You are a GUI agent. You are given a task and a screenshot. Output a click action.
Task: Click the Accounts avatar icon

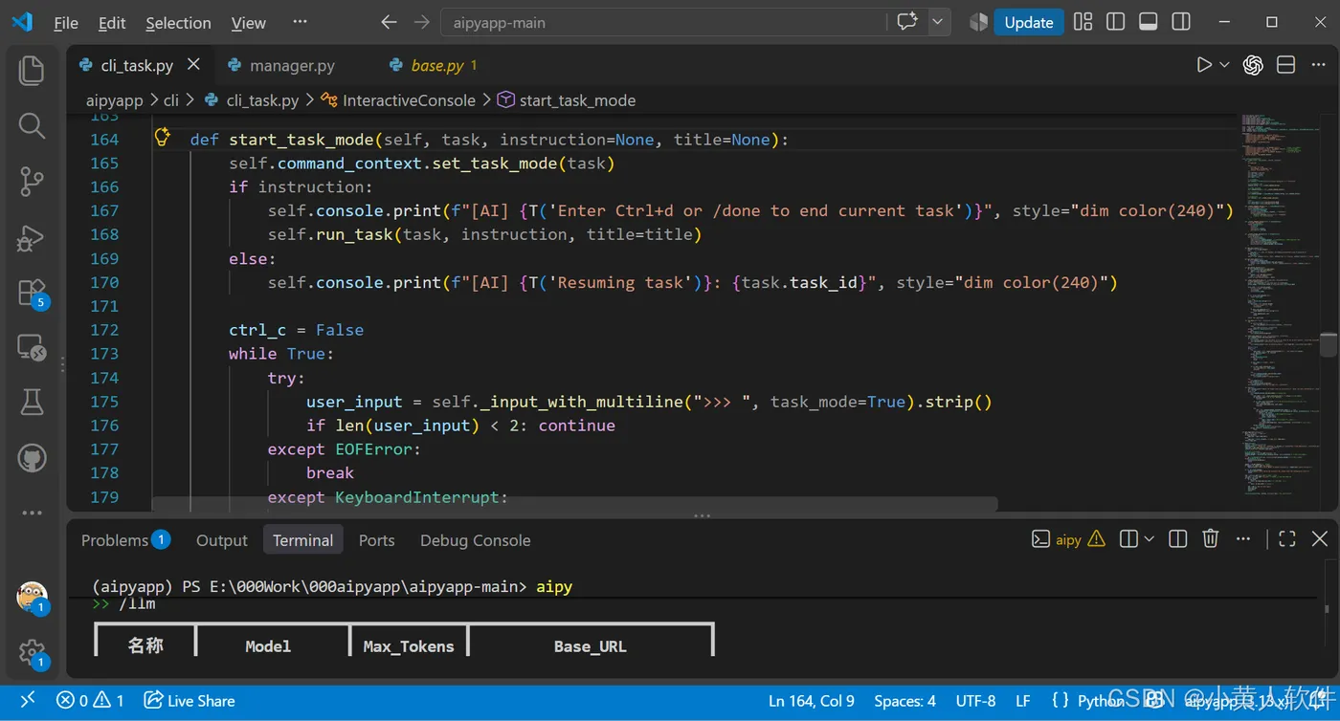click(x=32, y=597)
